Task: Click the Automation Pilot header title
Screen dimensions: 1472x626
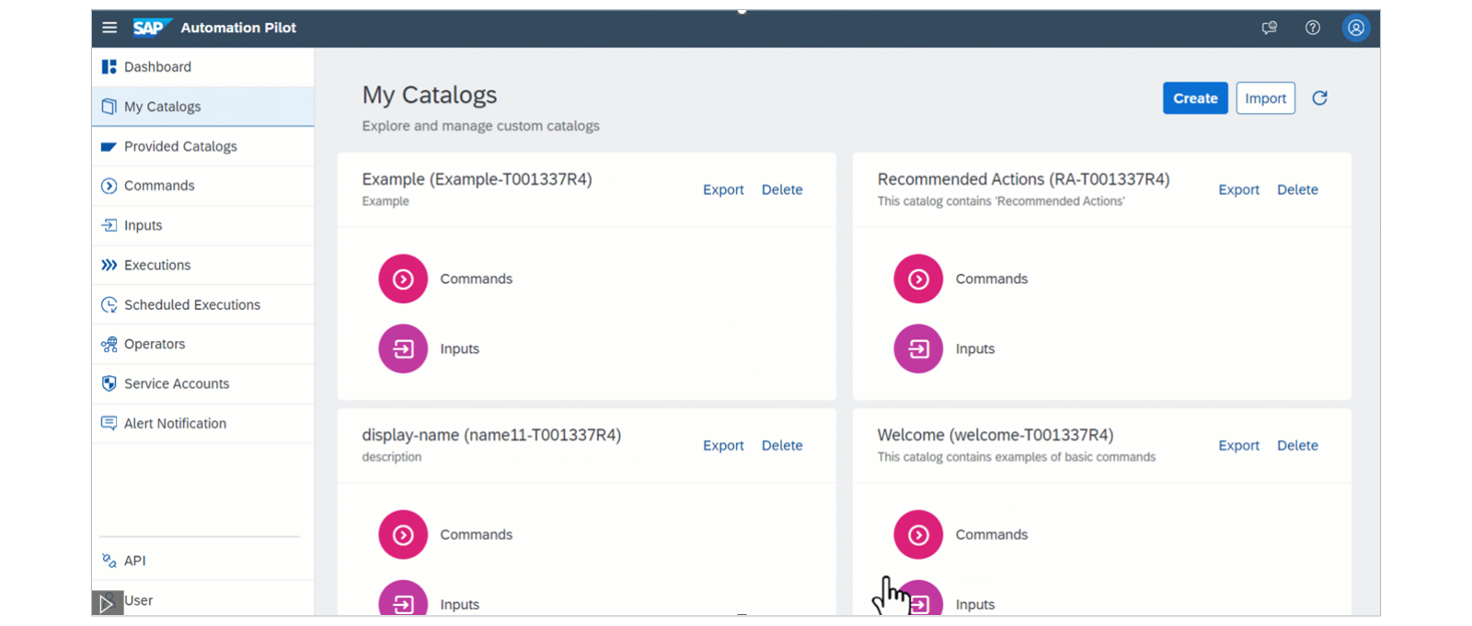Action: pos(238,28)
